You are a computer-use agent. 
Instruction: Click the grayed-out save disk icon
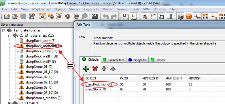pos(23,16)
